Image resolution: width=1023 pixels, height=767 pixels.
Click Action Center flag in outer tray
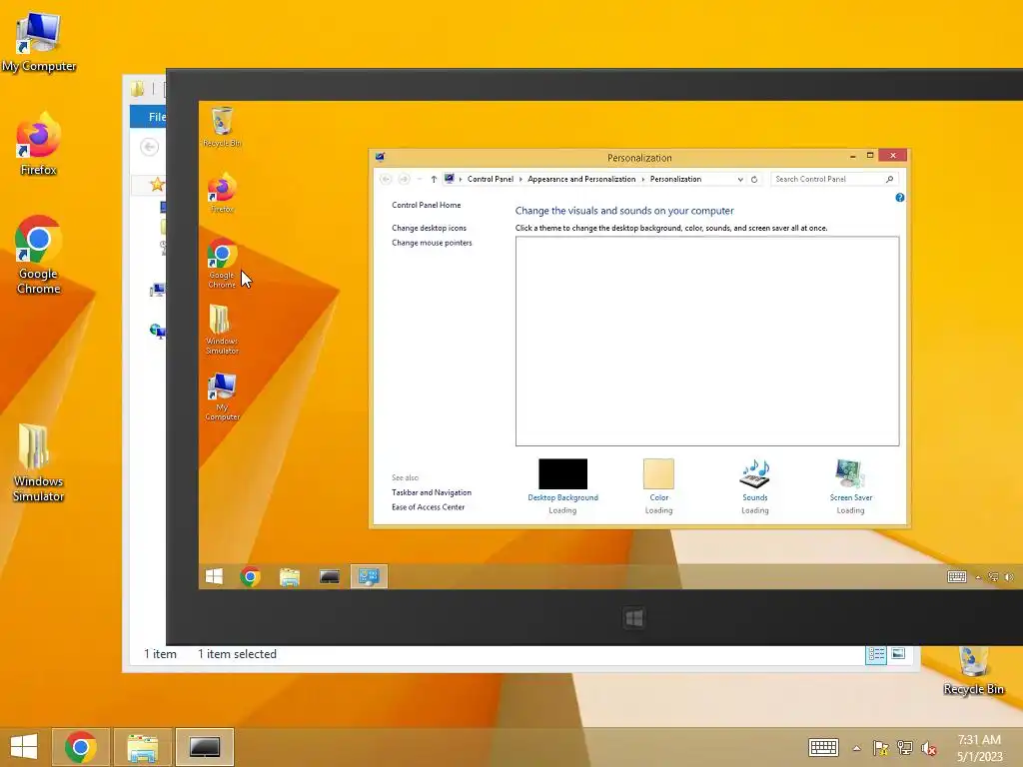point(880,748)
